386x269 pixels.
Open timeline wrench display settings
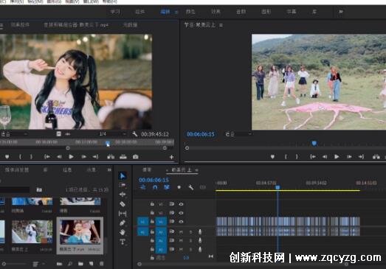pos(190,187)
